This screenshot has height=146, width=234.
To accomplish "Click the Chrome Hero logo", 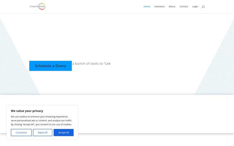I will tap(37, 6).
